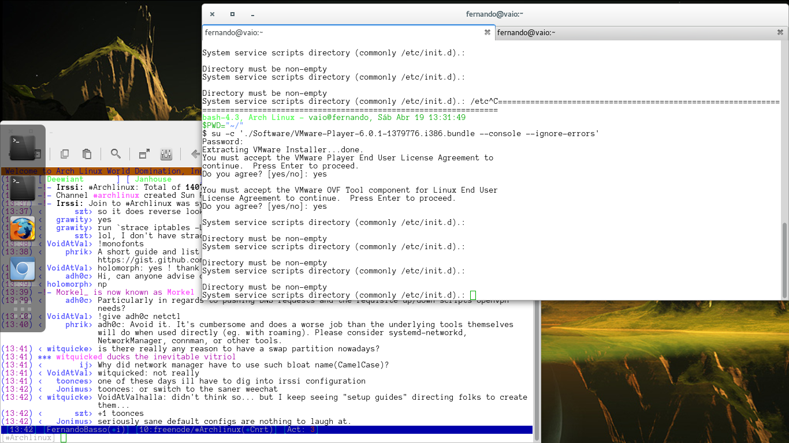Click the '[13:42]' clock in irssi status bar
The width and height of the screenshot is (789, 443).
pos(21,430)
